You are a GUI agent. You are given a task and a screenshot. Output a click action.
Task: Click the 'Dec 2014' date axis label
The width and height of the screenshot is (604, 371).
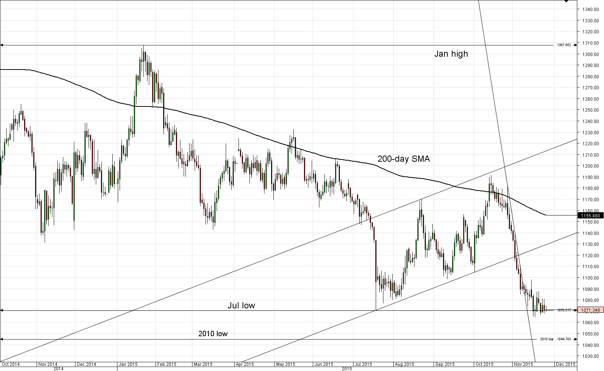click(x=87, y=364)
